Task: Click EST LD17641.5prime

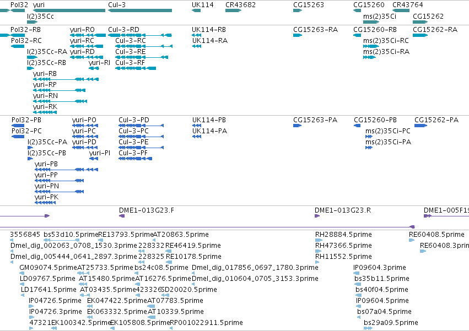Action: (x=23, y=295)
